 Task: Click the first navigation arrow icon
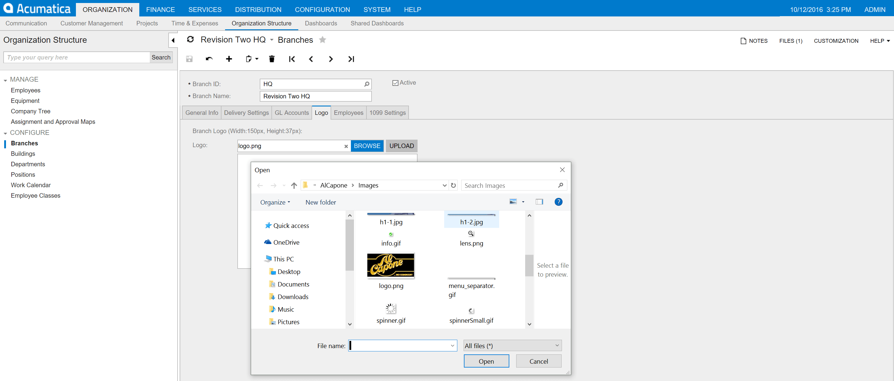point(291,59)
